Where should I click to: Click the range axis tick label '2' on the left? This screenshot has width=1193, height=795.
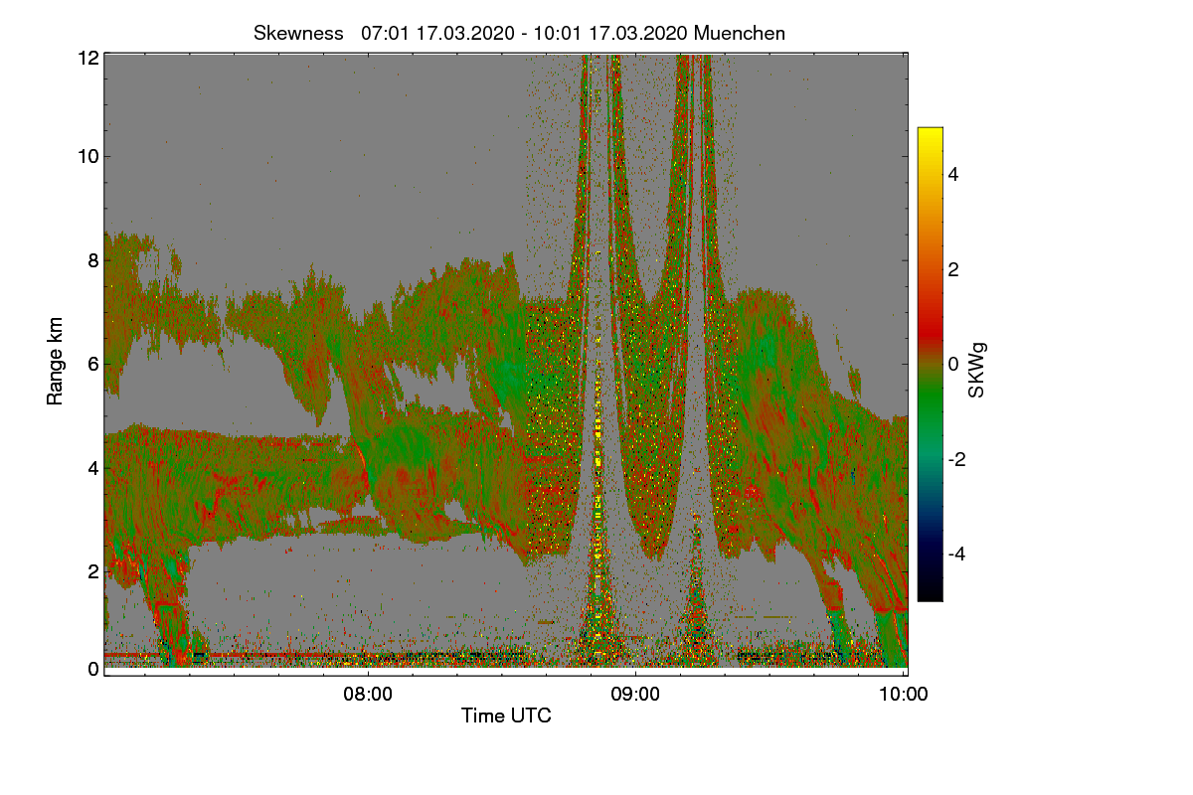coord(92,570)
